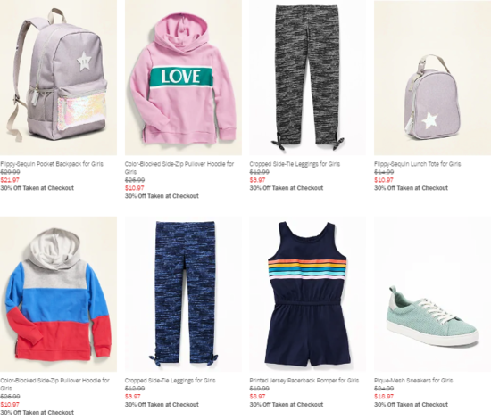Select the pink LOVE hoodie image
The height and width of the screenshot is (419, 491).
click(183, 78)
